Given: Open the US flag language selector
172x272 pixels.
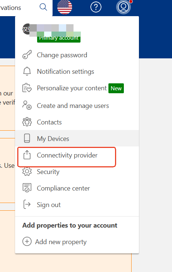Looking at the screenshot, I should click(65, 7).
